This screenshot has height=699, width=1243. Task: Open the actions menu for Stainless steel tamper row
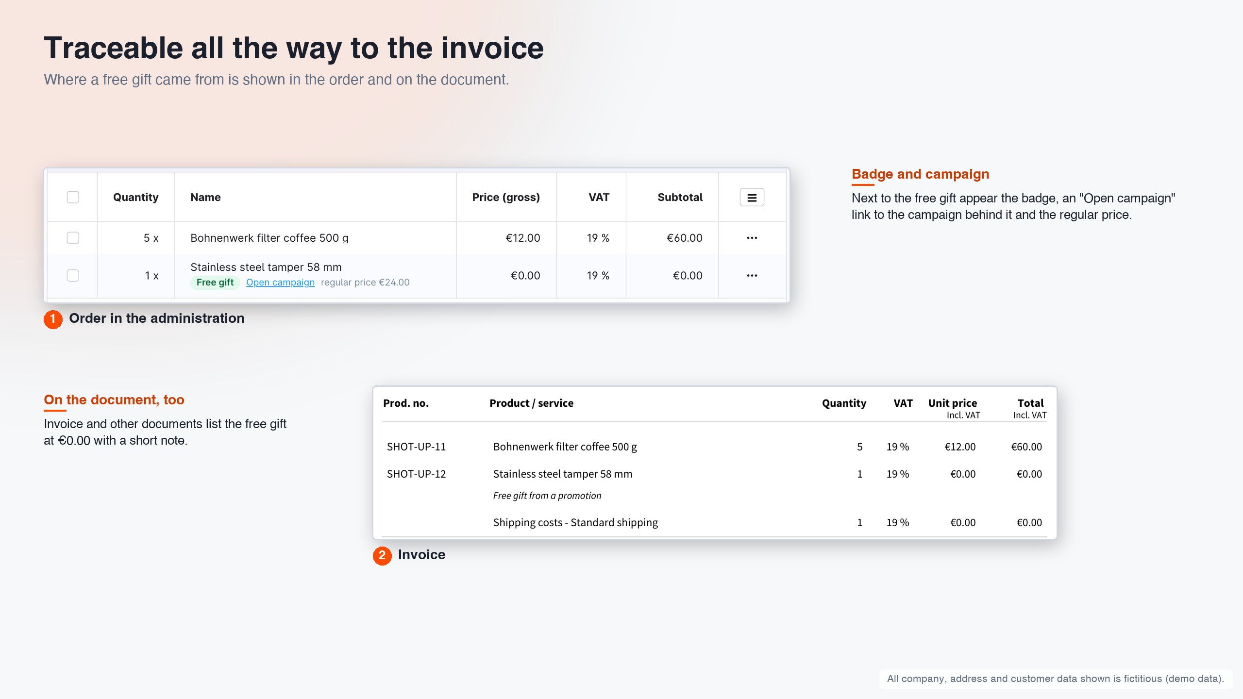(x=752, y=275)
